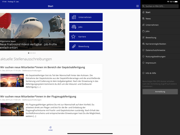This screenshot has height=135, width=180.
Task: Click the paperclip icon on Bewerbung tile
Action: pos(74,46)
